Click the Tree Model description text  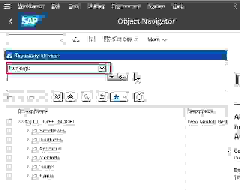point(207,122)
